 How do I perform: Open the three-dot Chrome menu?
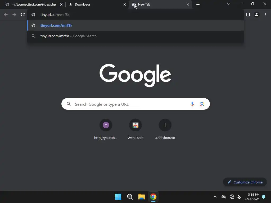pyautogui.click(x=265, y=15)
